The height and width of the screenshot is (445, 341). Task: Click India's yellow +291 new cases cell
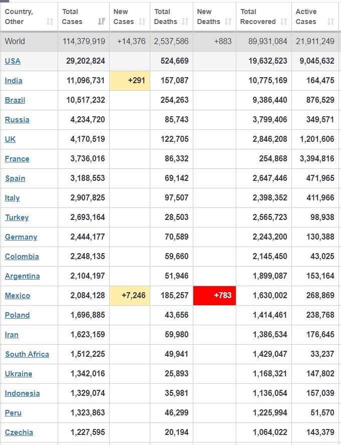[130, 80]
